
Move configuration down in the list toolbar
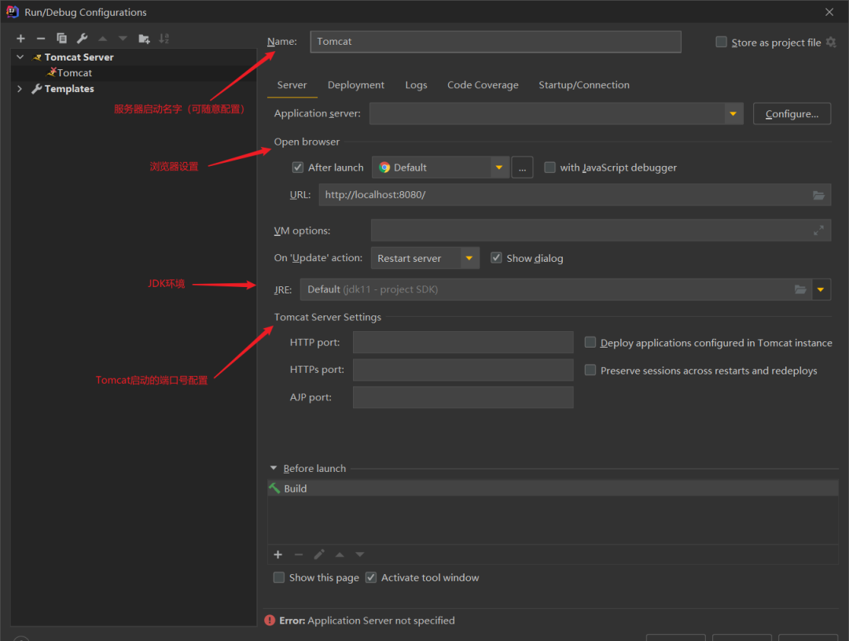[123, 39]
